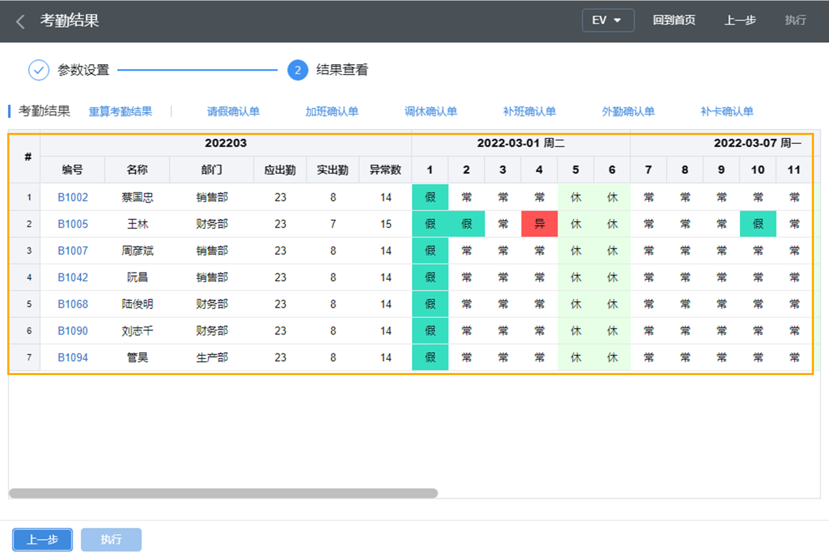Click employee code B1002
Screen dimensions: 829x559
tap(73, 197)
